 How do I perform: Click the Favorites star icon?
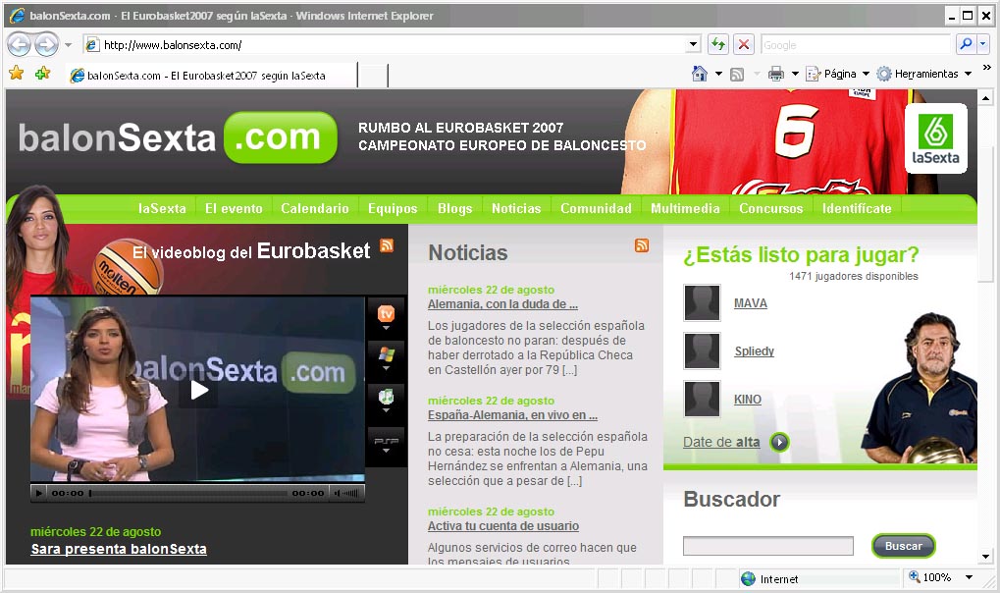[x=17, y=74]
